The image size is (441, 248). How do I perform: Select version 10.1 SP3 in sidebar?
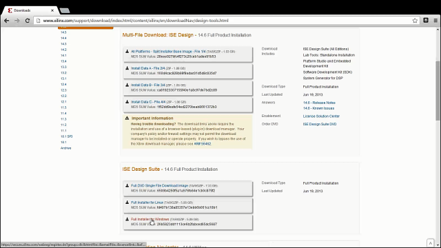click(66, 136)
